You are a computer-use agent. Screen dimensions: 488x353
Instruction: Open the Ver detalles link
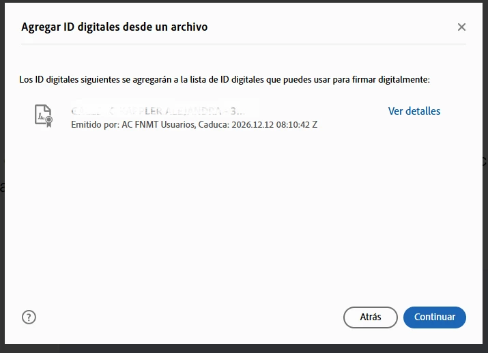(414, 111)
